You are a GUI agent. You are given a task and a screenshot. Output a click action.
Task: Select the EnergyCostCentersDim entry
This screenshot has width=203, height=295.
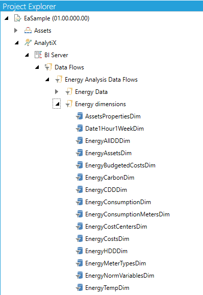coord(116,227)
